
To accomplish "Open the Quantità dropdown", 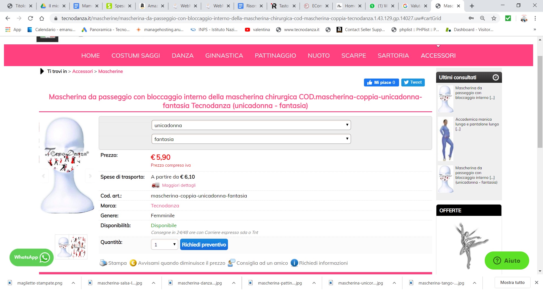I will coord(165,245).
